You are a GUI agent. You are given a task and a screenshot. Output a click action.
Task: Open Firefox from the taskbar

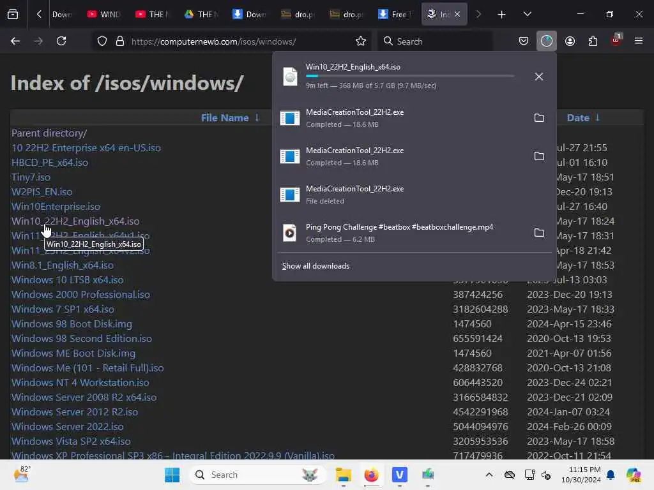pos(371,475)
